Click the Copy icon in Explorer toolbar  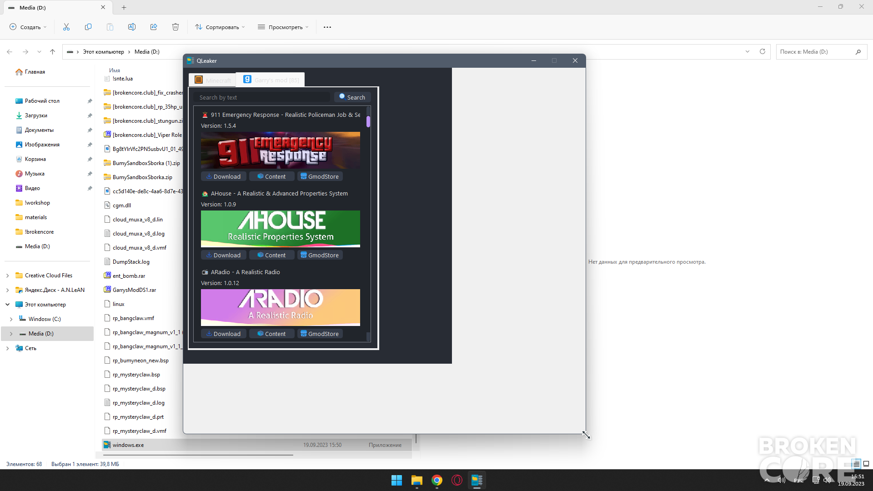coord(88,27)
